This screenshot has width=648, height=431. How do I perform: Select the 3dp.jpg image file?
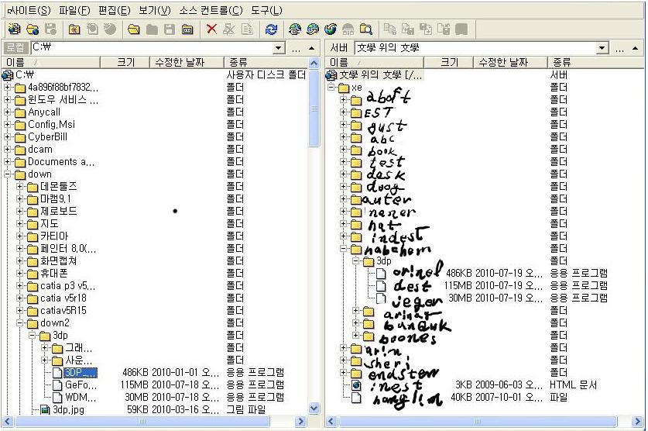[x=68, y=409]
